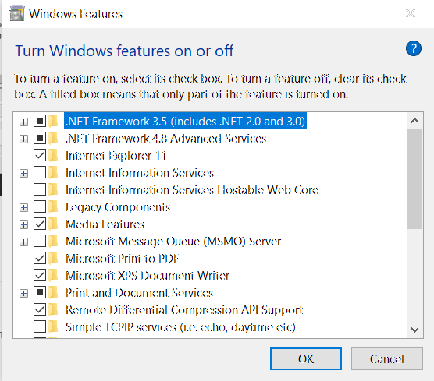
Task: Expand the Microsoft Message Queue (MSMQ) Server node
Action: pyautogui.click(x=23, y=242)
